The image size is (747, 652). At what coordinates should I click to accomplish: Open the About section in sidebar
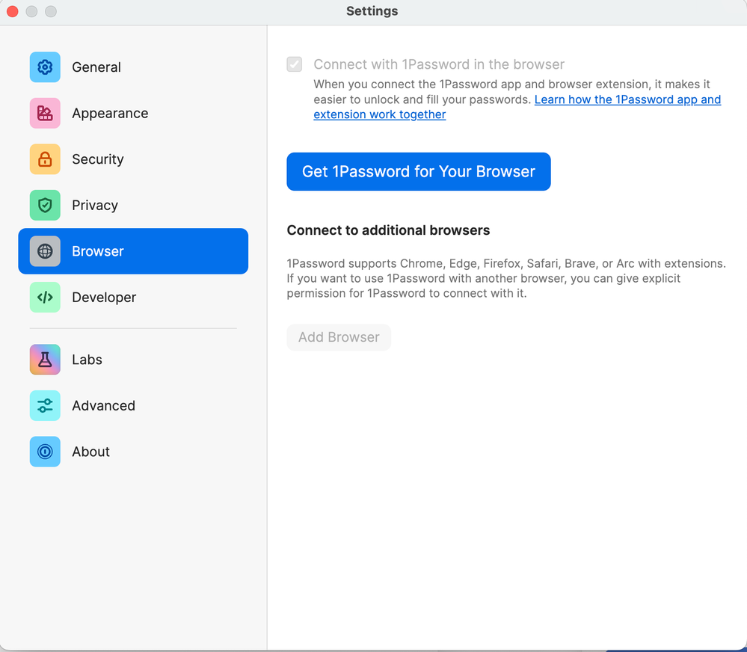click(90, 452)
